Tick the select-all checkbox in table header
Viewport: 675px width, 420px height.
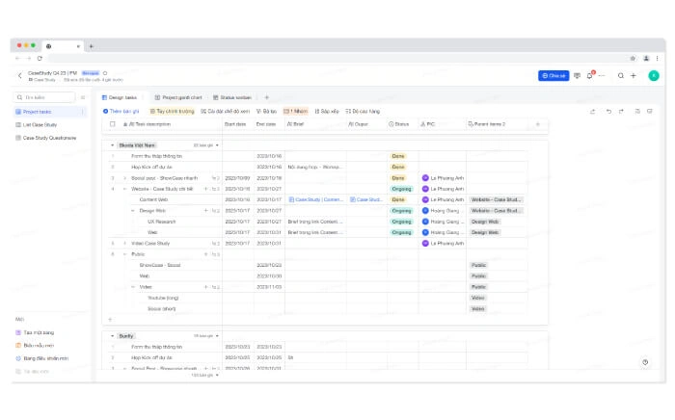[x=113, y=124]
